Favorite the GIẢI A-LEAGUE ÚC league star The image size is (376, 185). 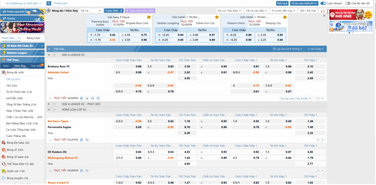[54, 55]
